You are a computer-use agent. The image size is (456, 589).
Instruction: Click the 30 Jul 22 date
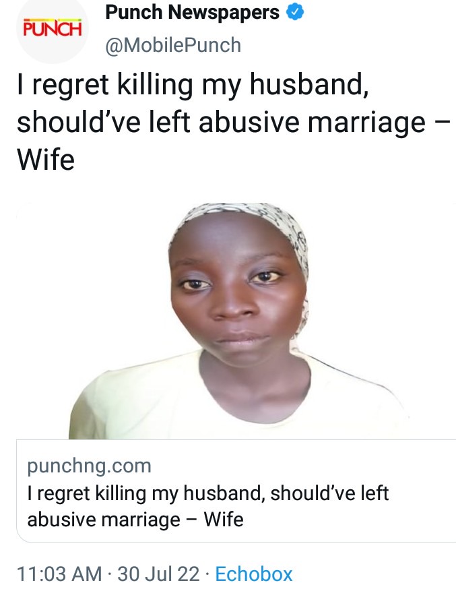tap(159, 574)
